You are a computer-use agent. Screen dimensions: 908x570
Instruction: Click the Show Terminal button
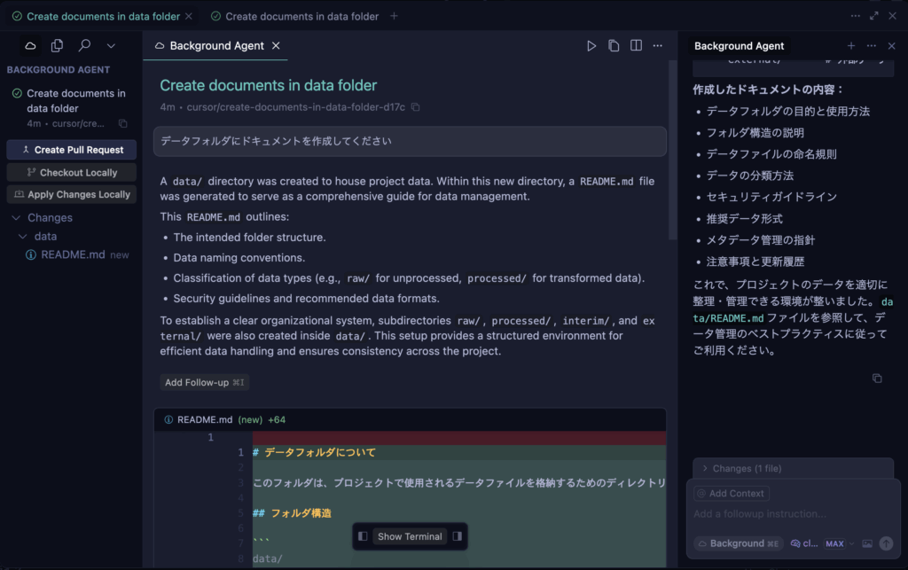click(410, 536)
